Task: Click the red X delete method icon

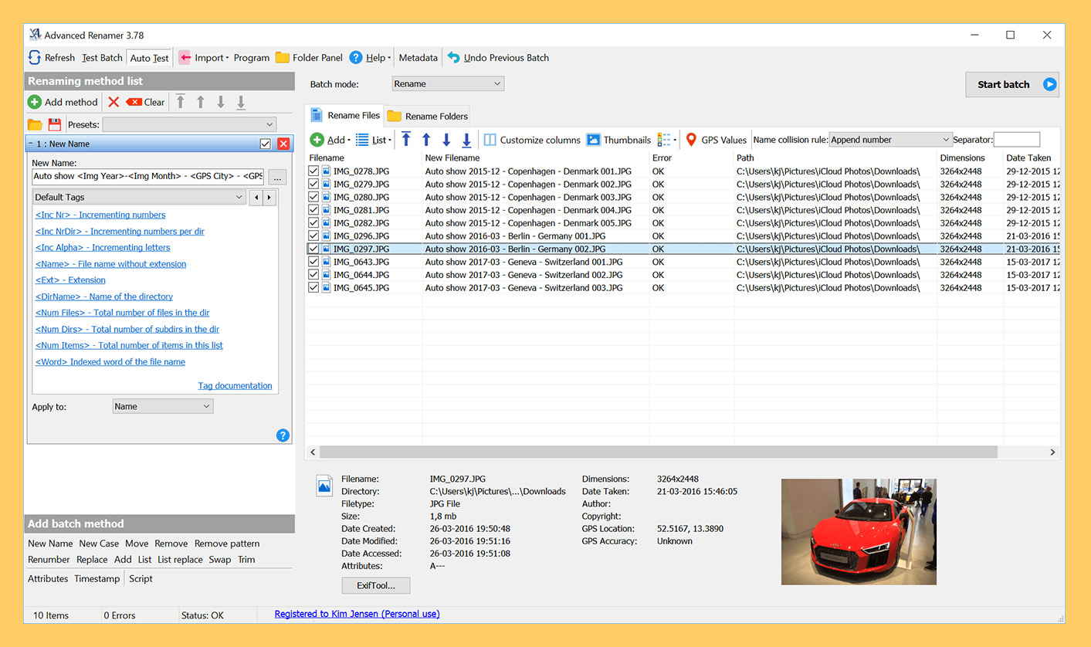Action: click(x=114, y=102)
